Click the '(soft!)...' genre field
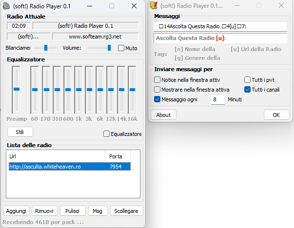This screenshot has width=294, height=228. pos(28,37)
